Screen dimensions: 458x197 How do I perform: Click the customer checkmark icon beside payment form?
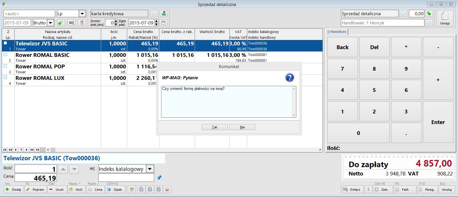coord(164,13)
